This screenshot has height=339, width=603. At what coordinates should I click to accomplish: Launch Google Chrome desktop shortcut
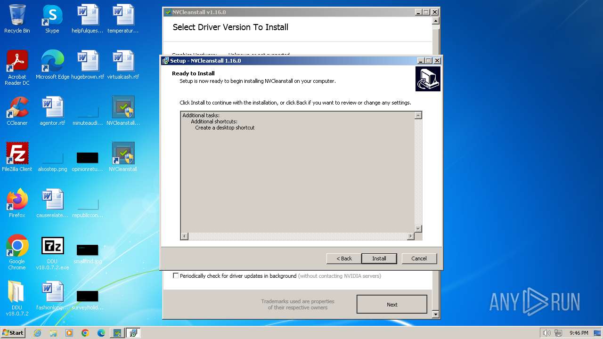click(x=17, y=252)
